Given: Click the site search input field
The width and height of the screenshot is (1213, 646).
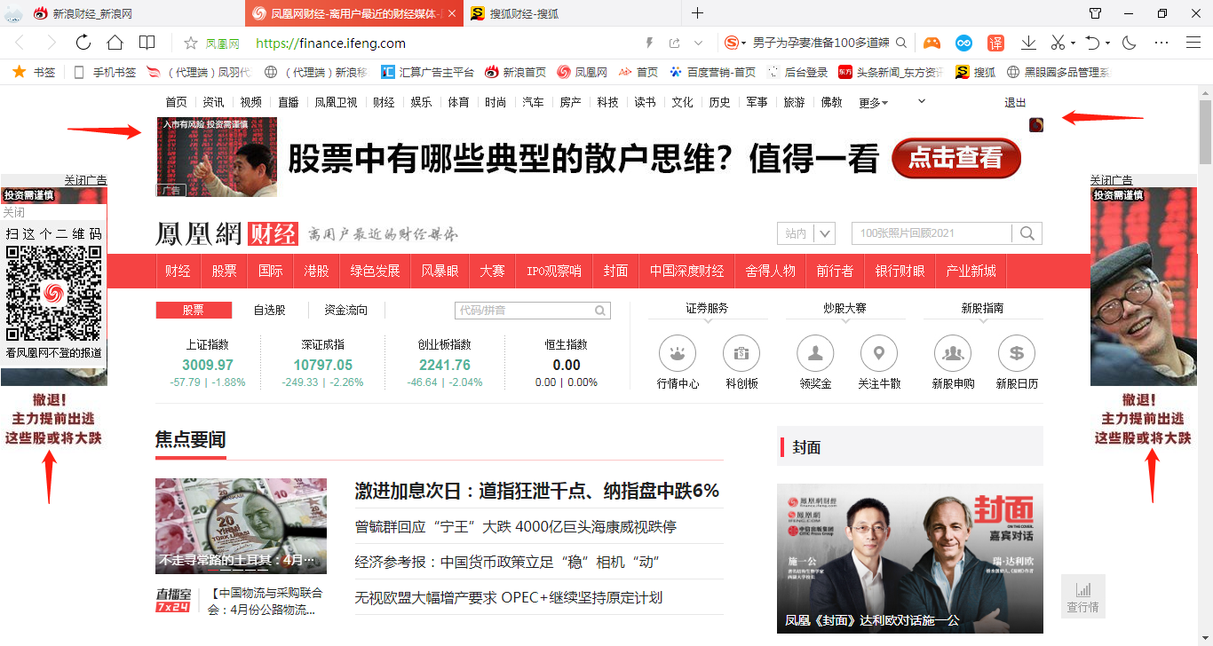Looking at the screenshot, I should (x=932, y=233).
